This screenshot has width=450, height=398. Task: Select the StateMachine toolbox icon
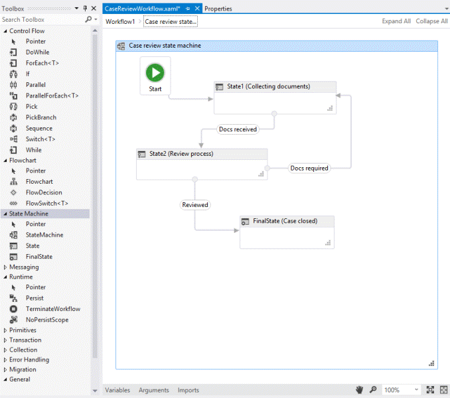coord(13,235)
